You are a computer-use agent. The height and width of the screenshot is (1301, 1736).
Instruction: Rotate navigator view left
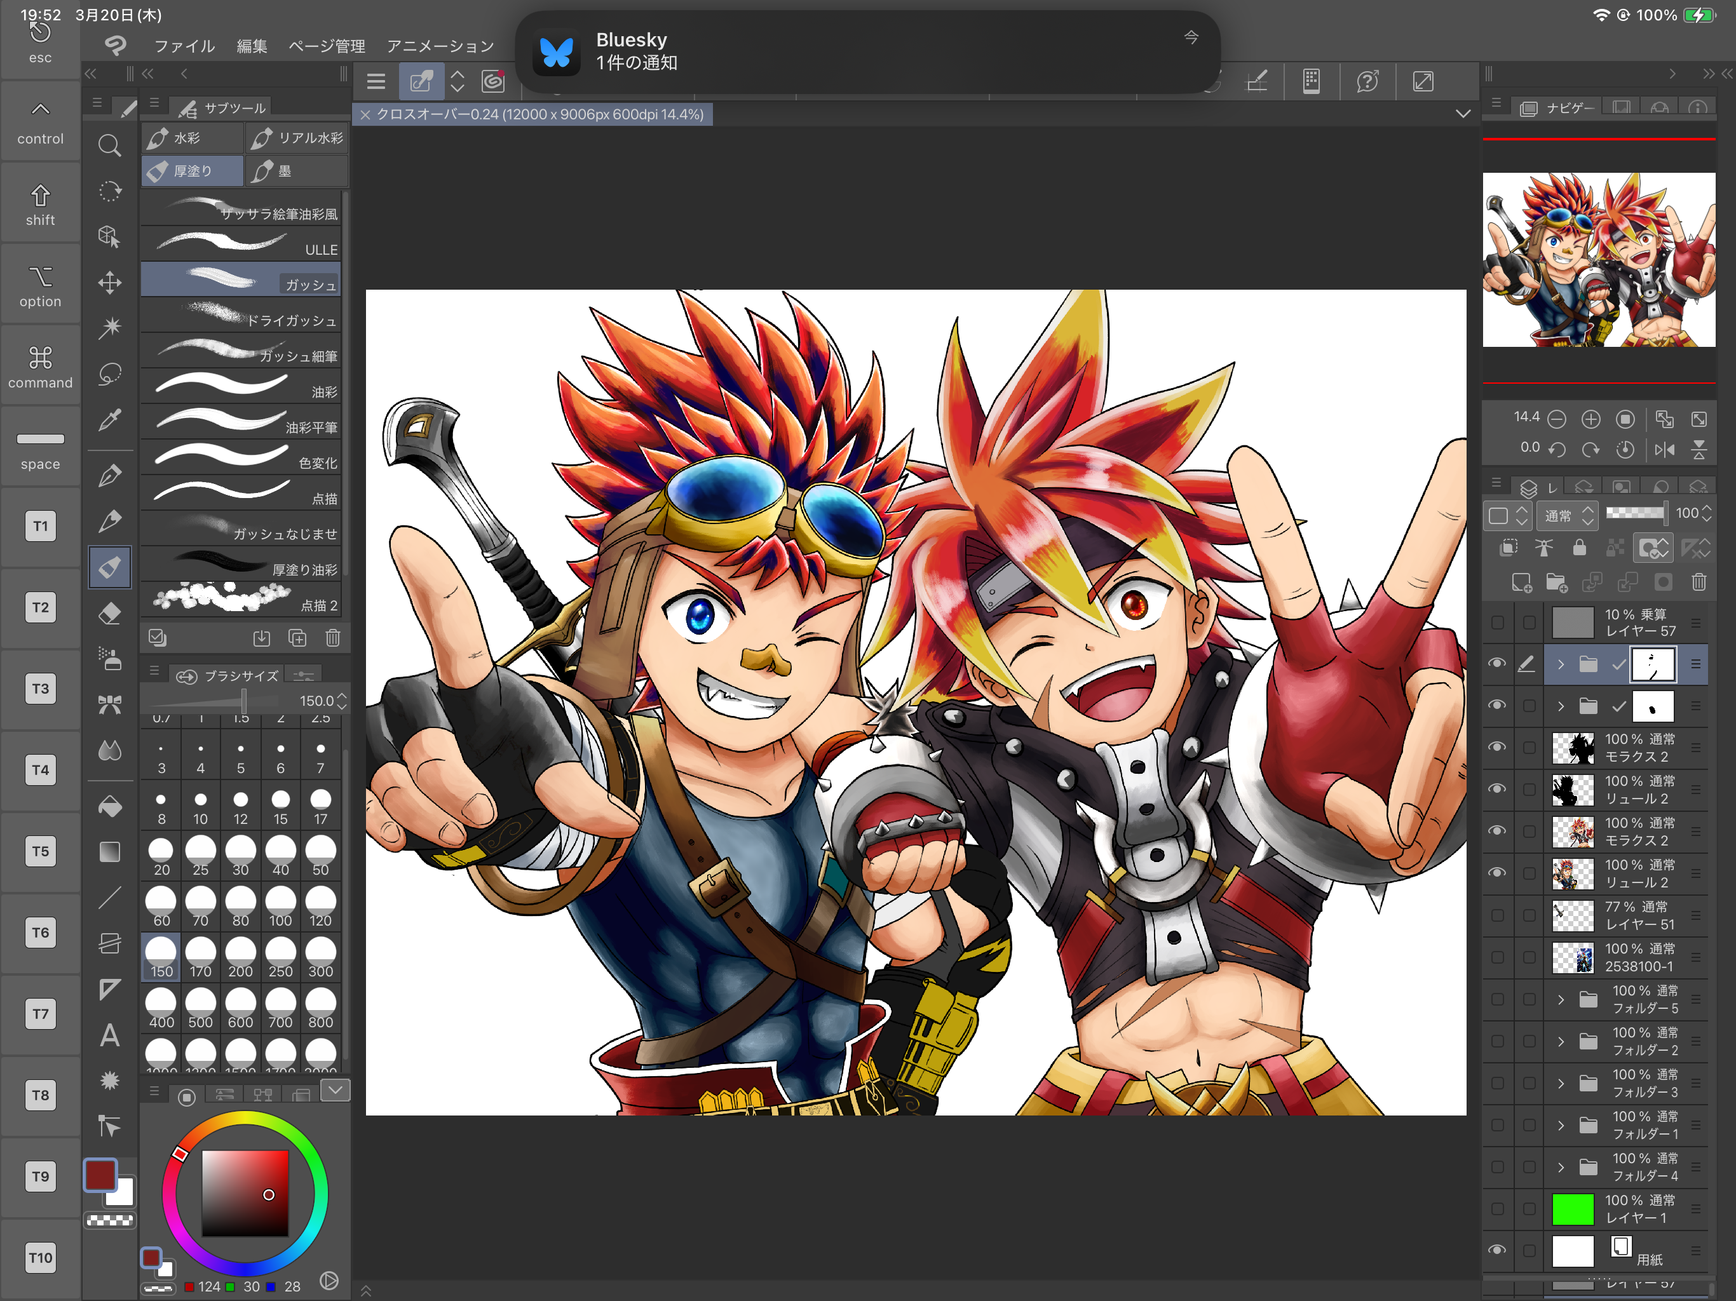pyautogui.click(x=1557, y=450)
